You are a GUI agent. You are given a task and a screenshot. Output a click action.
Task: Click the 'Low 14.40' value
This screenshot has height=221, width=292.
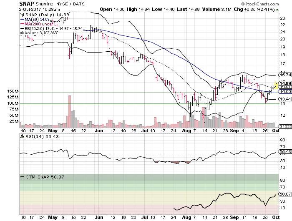coord(164,9)
